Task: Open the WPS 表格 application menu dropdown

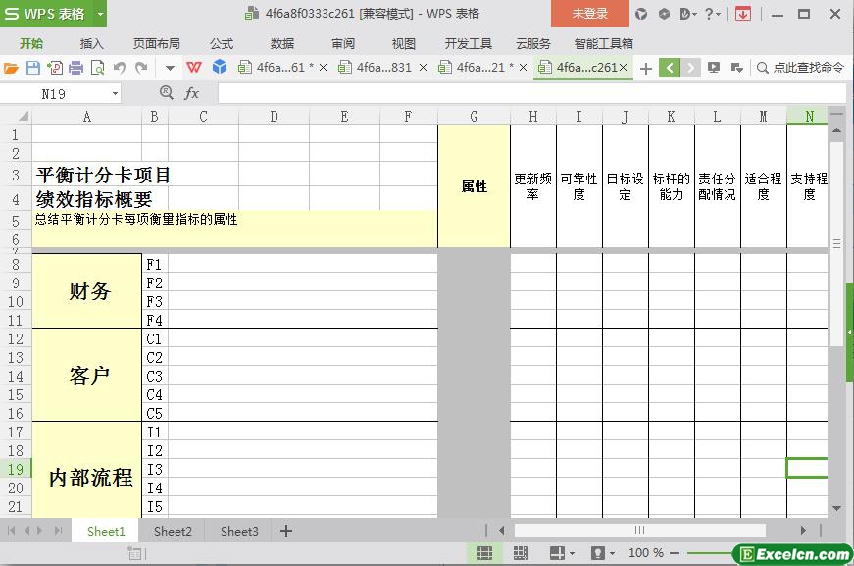Action: tap(100, 14)
